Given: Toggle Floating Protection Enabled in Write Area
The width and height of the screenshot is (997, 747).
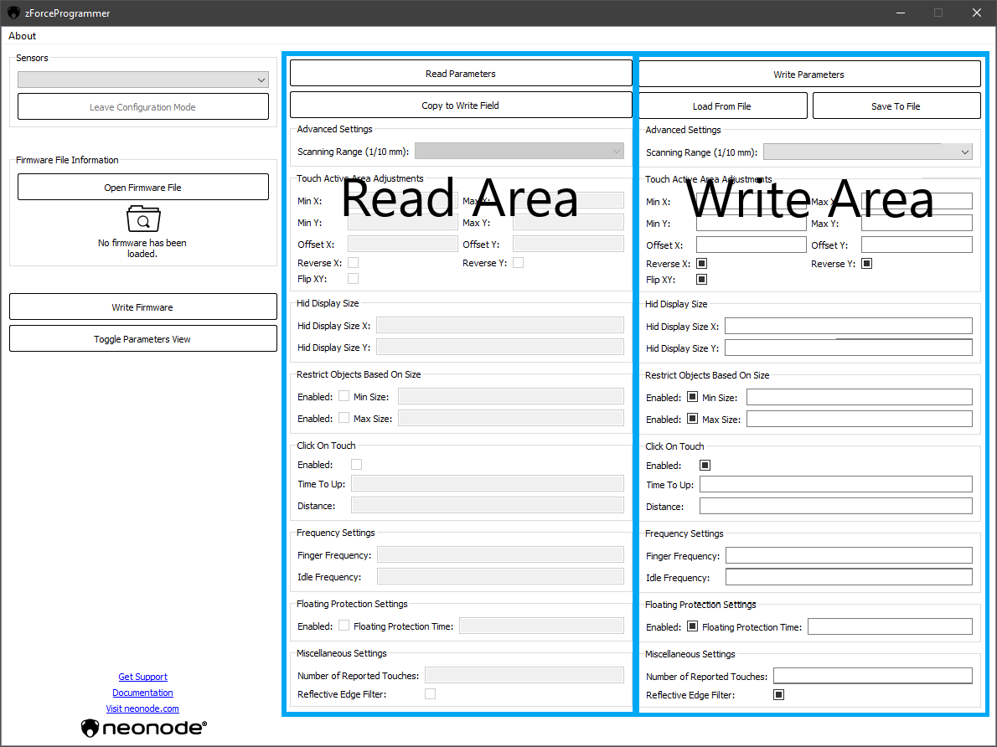Looking at the screenshot, I should pos(692,627).
